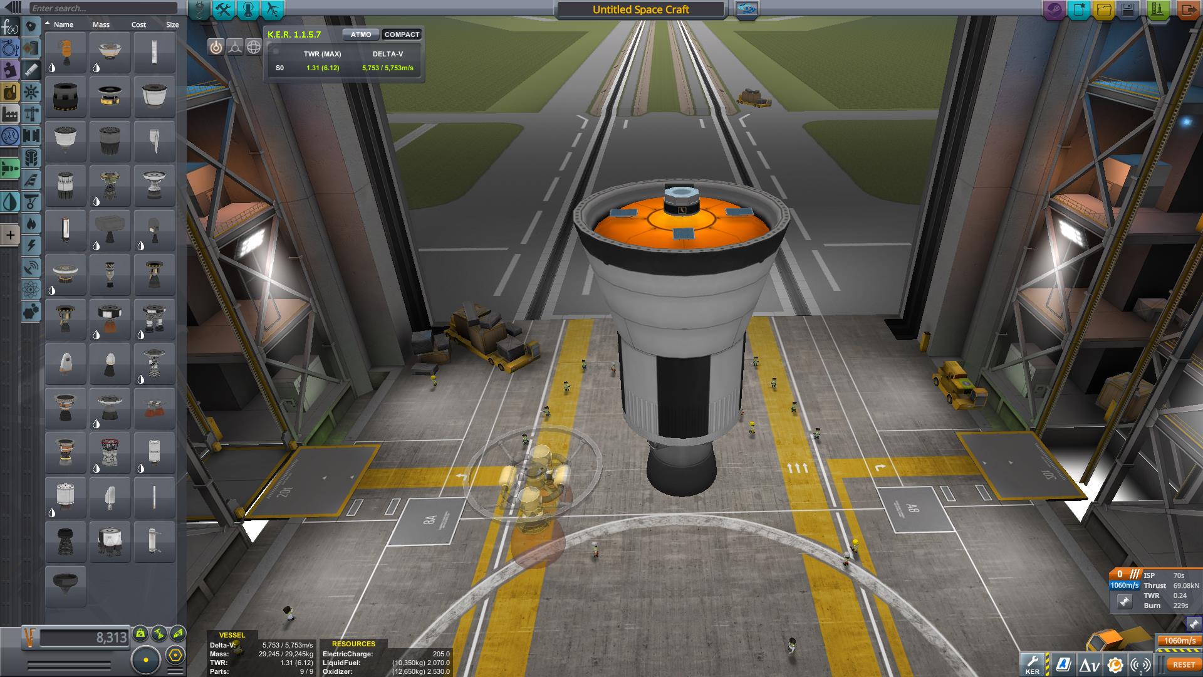The image size is (1203, 677).
Task: Pick the red-truss engine cluster thumbnail
Action: 110,453
